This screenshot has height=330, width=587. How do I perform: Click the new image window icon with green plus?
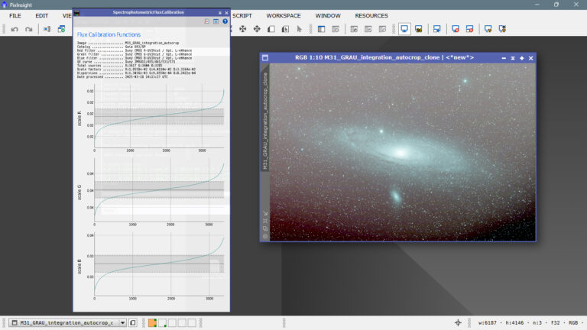coord(61,29)
